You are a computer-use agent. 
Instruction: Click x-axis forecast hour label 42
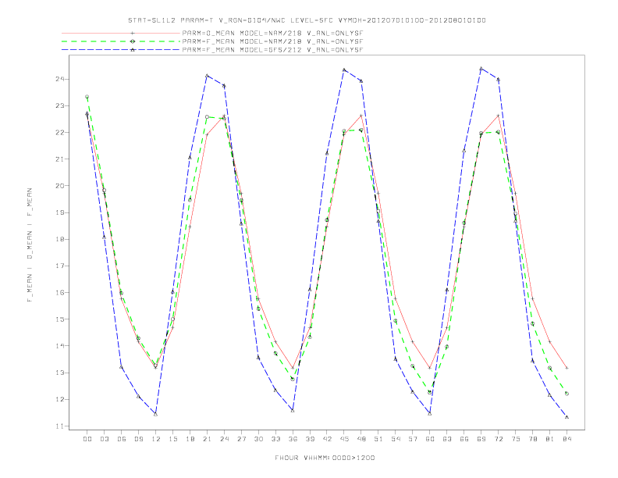(x=327, y=439)
